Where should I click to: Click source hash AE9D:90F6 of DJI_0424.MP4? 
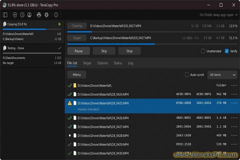click(184, 94)
